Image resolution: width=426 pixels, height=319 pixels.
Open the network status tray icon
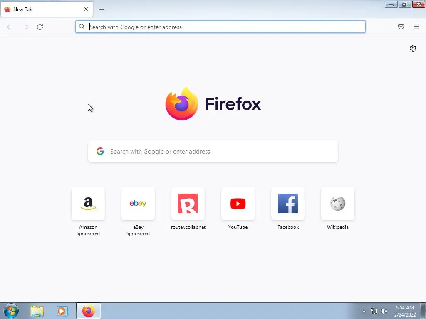pos(374,311)
